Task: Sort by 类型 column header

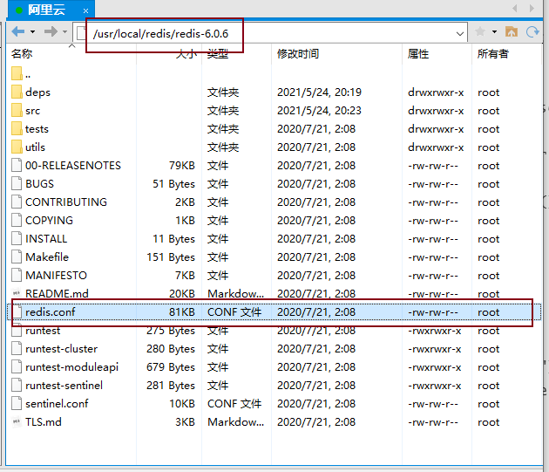Action: (x=218, y=53)
